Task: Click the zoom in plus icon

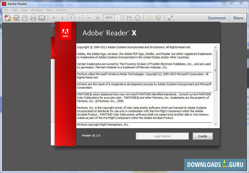Action: tap(97, 18)
